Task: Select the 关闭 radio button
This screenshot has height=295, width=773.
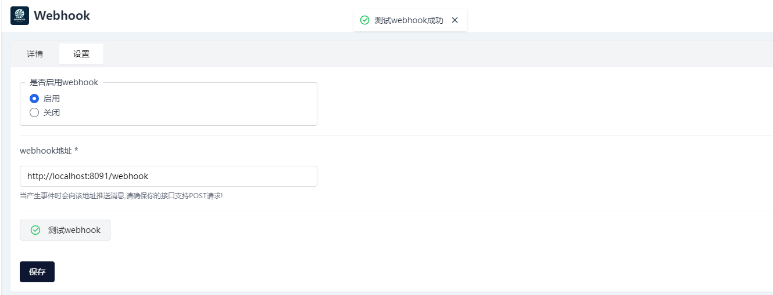Action: (x=34, y=112)
